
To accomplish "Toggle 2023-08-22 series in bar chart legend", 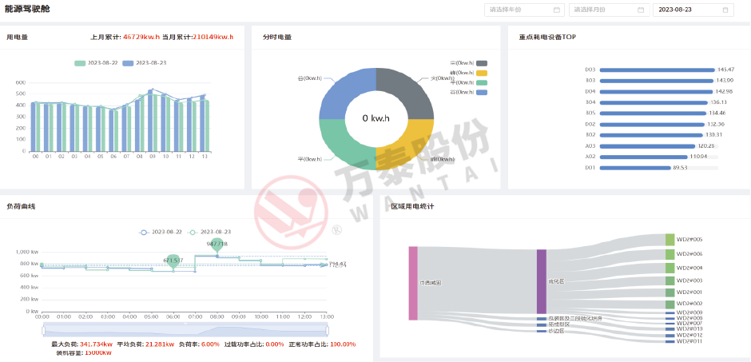I will coord(97,62).
